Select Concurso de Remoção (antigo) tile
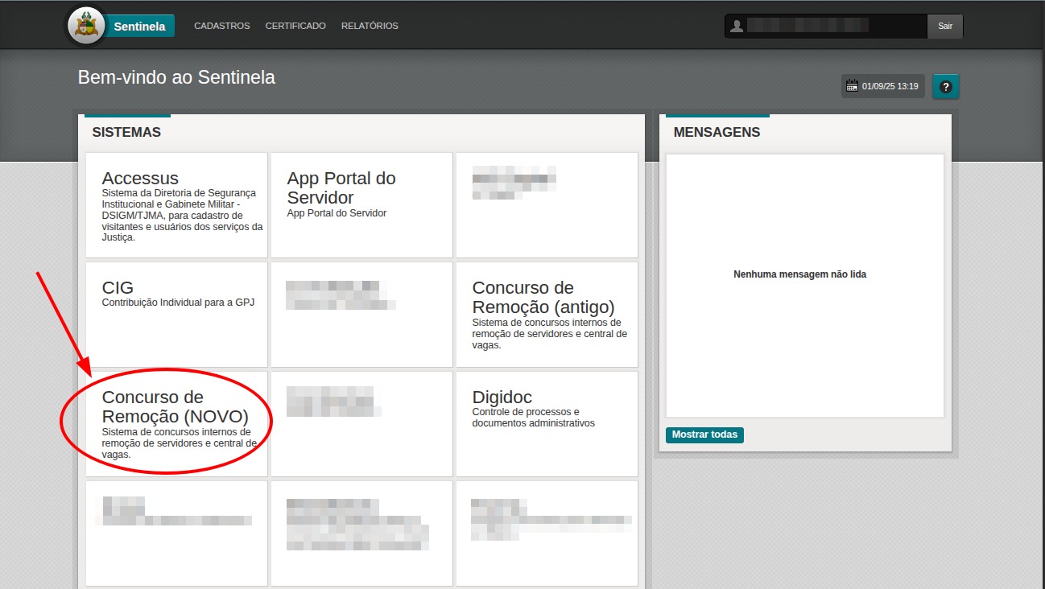The image size is (1045, 589). point(547,314)
